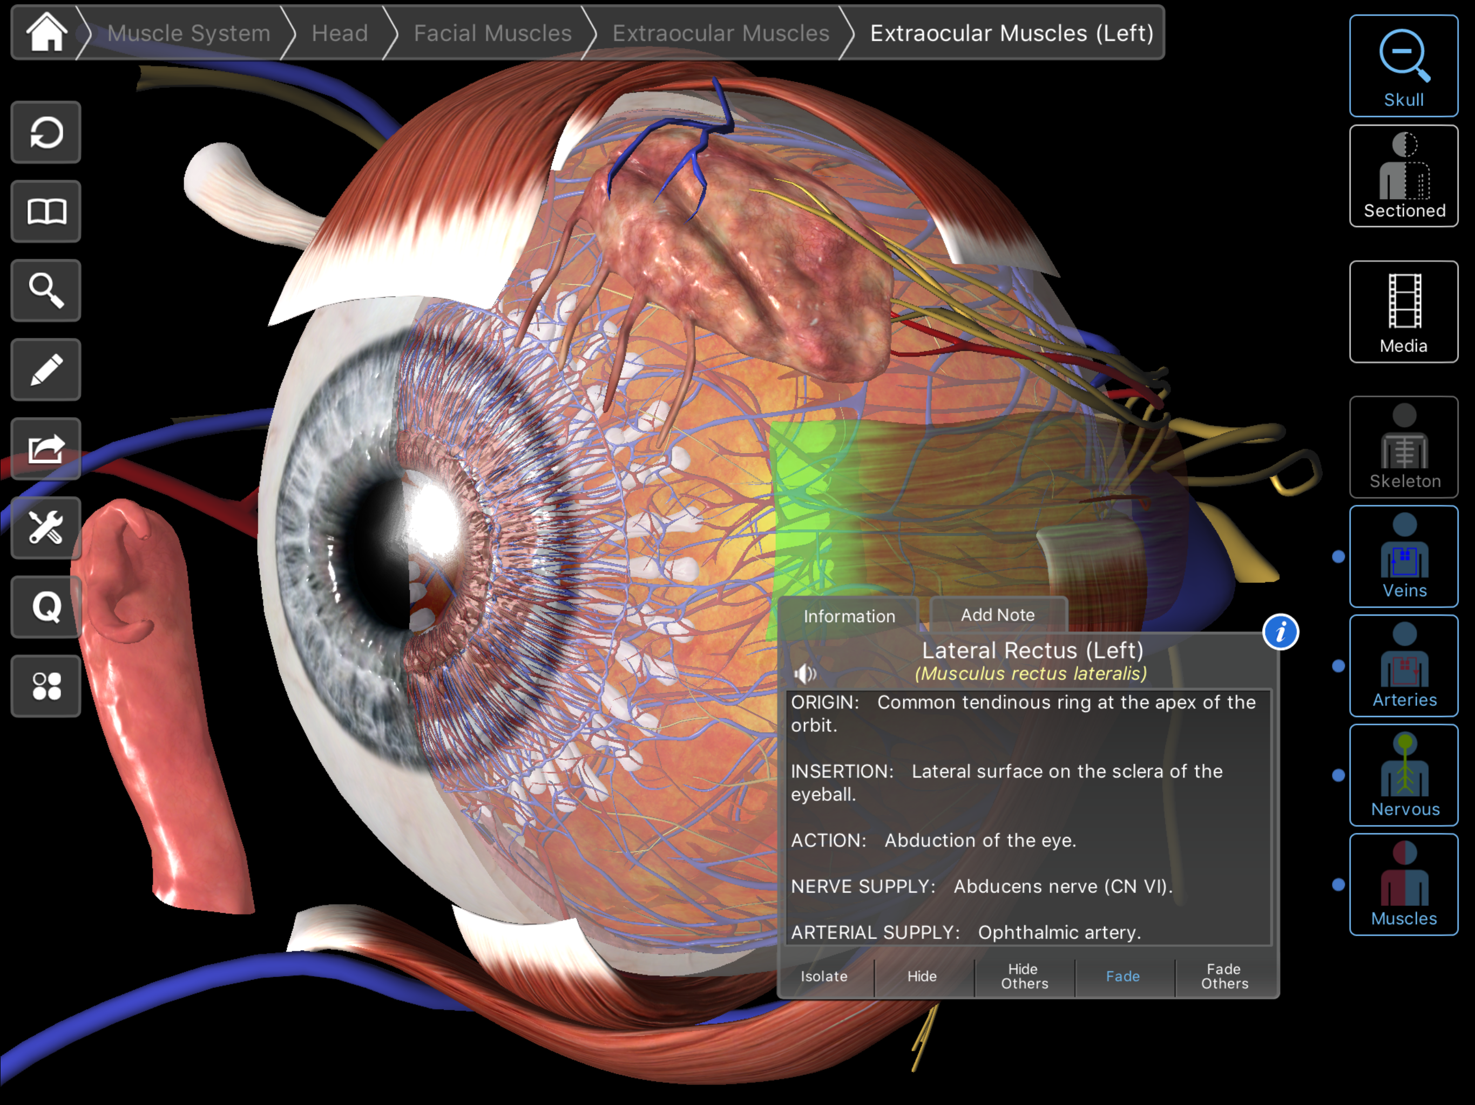Click the blue info circle button
This screenshot has width=1475, height=1105.
click(1280, 632)
